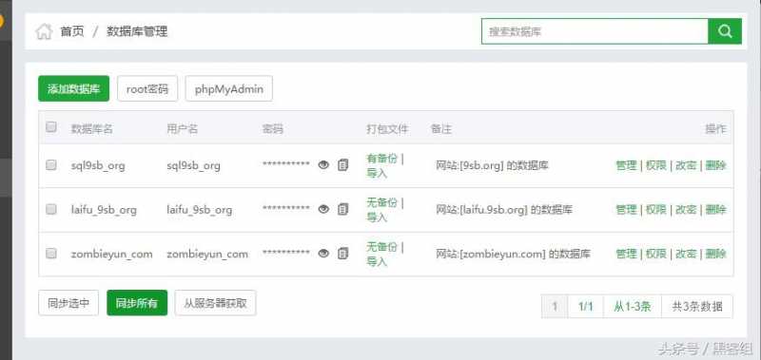Show password for zombieyun_com with eye icon
Viewport: 761px width, 360px height.
[323, 254]
